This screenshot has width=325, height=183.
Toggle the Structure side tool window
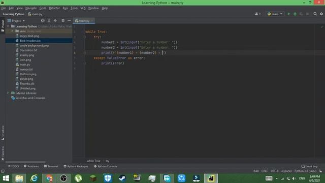click(3, 133)
